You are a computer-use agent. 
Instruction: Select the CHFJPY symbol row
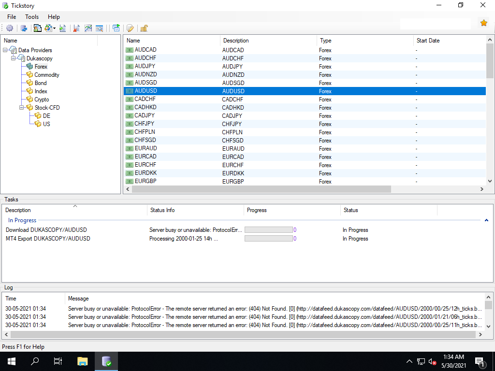coord(305,124)
